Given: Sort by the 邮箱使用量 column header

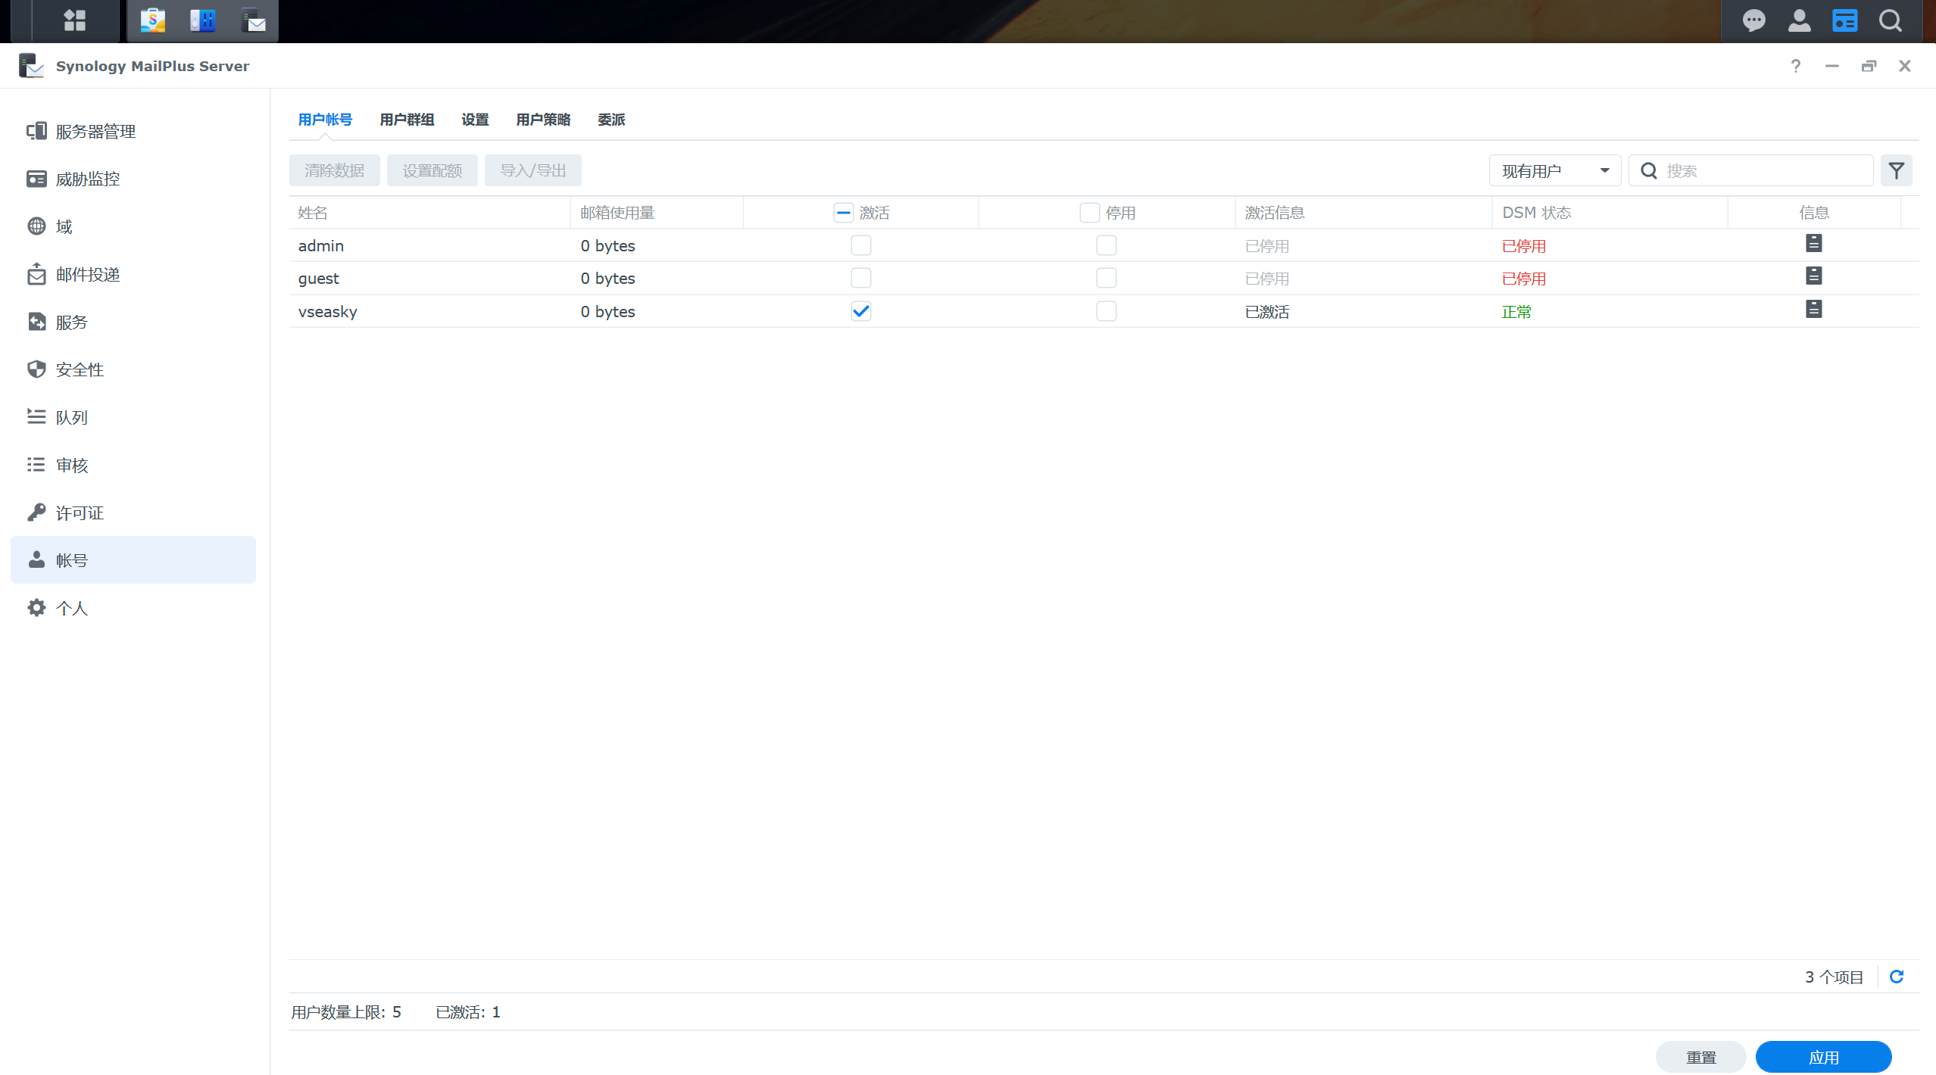Looking at the screenshot, I should [x=656, y=213].
